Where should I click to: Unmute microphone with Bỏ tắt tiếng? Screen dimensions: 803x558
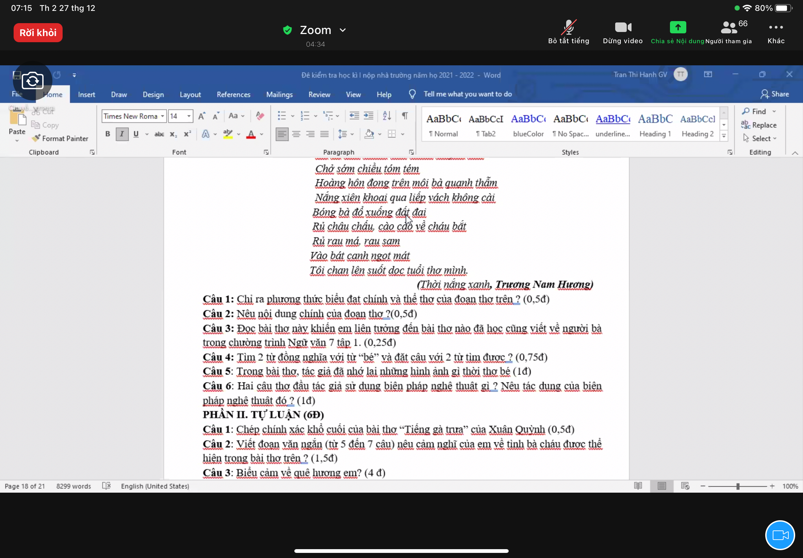click(x=569, y=32)
